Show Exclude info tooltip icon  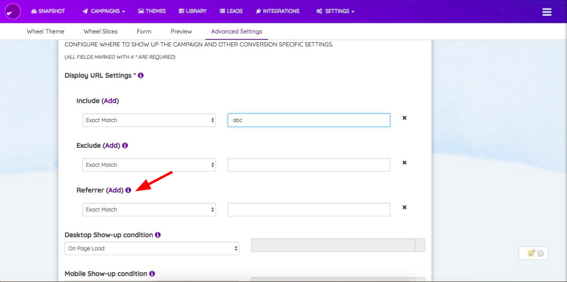pos(125,145)
